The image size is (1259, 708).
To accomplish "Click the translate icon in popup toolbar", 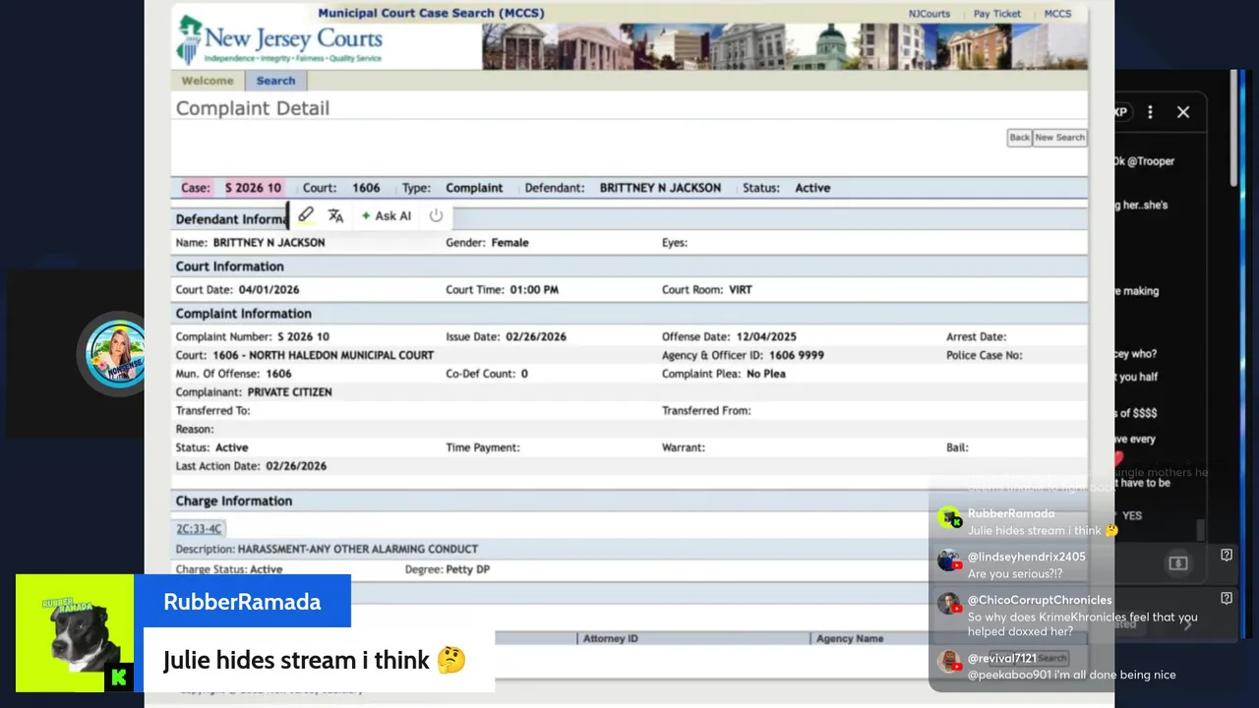I will click(335, 215).
